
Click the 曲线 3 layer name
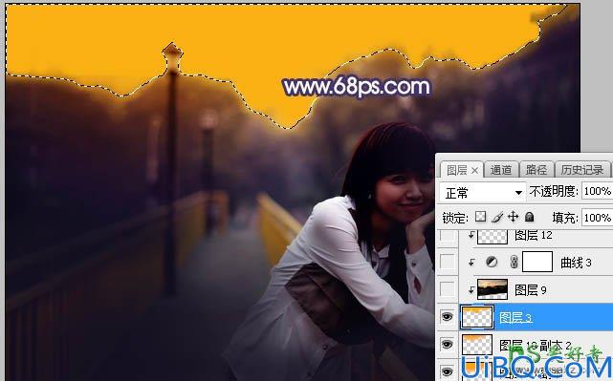(576, 263)
